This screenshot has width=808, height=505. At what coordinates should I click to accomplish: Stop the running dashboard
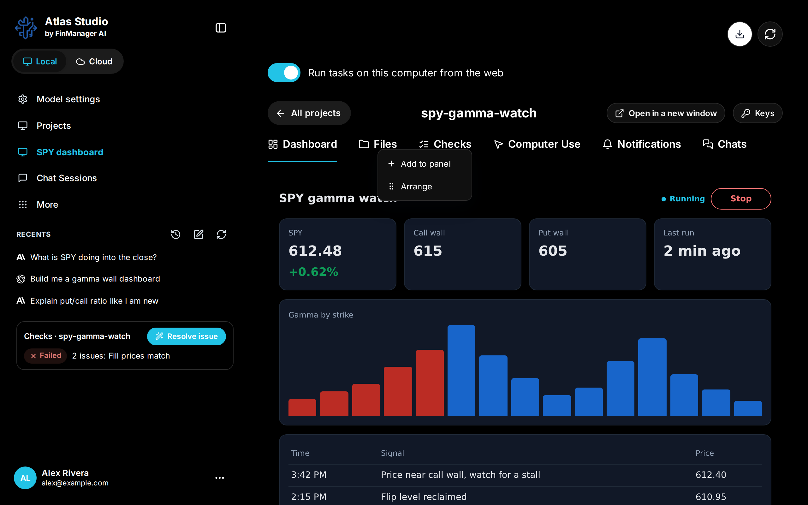pos(740,199)
